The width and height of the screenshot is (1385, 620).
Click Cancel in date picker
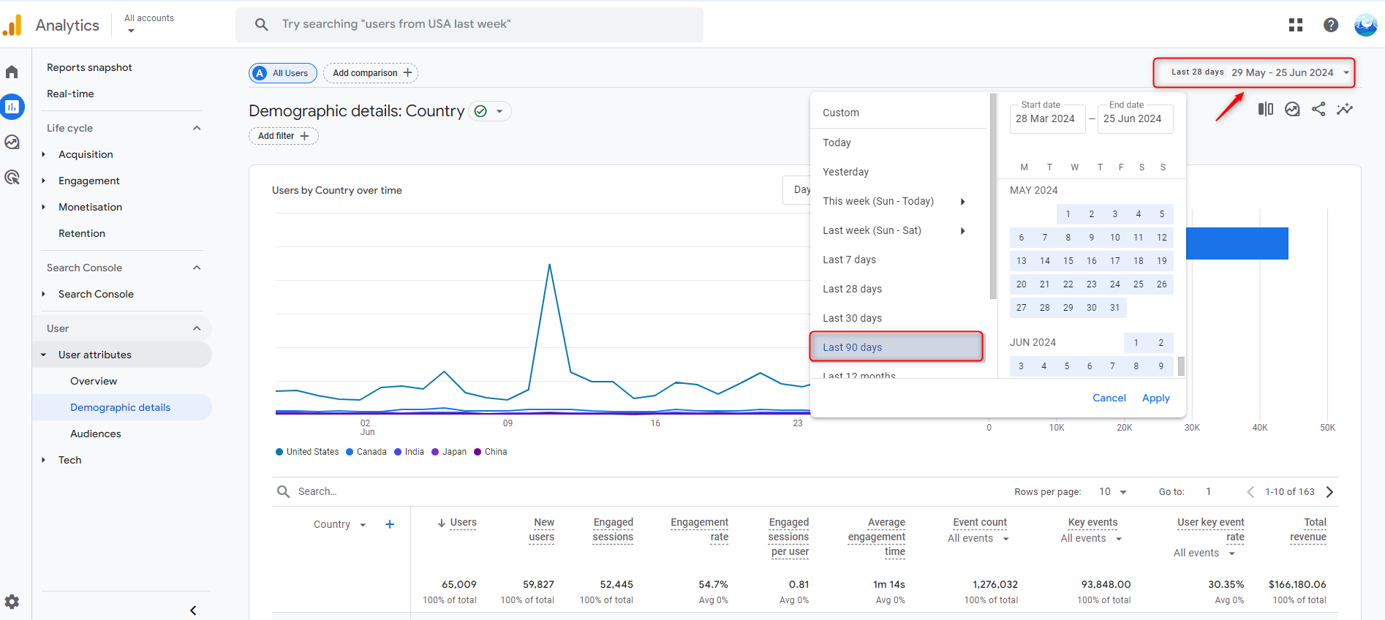[1109, 398]
